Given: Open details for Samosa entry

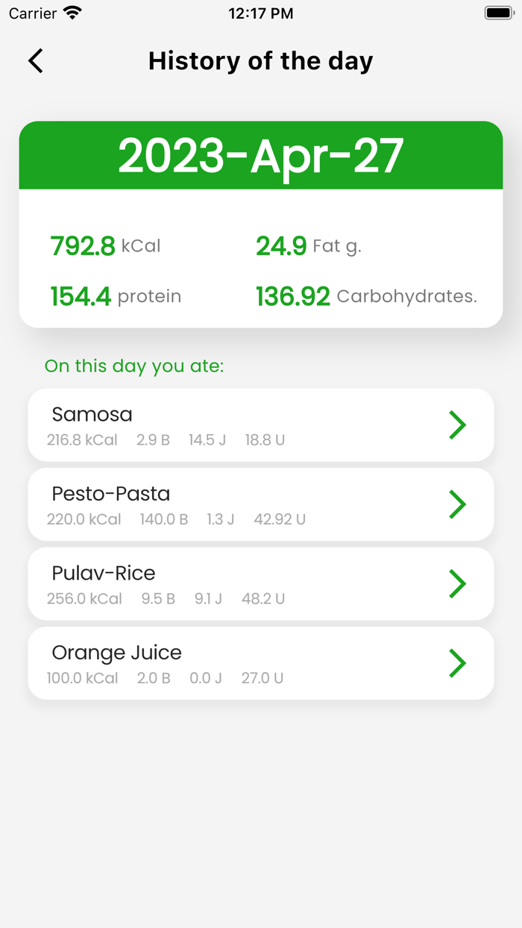Looking at the screenshot, I should (x=457, y=424).
